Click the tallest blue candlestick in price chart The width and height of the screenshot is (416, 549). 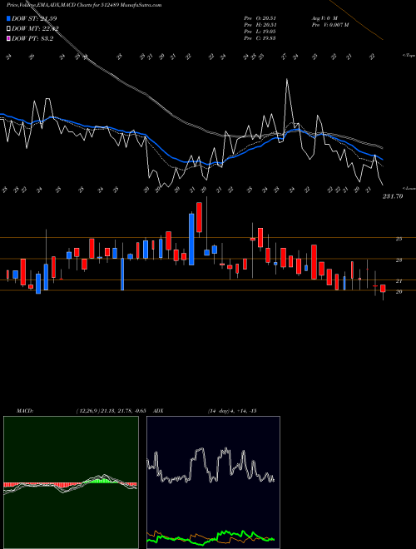[x=191, y=239]
